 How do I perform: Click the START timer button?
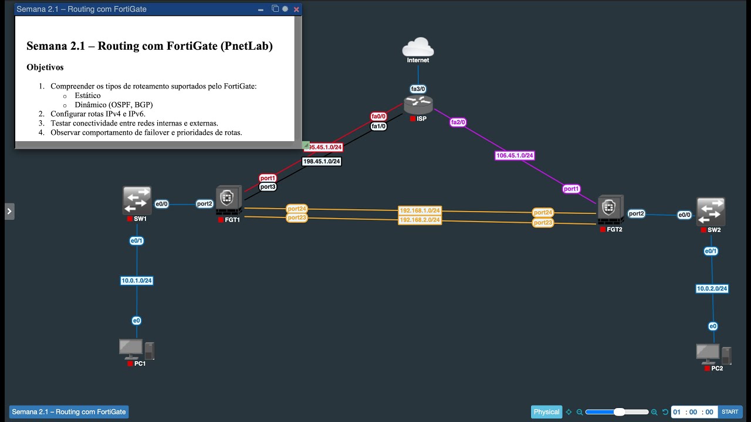pyautogui.click(x=730, y=412)
